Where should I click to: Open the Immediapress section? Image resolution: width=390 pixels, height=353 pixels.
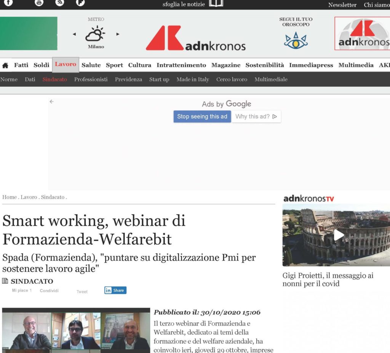tap(311, 65)
